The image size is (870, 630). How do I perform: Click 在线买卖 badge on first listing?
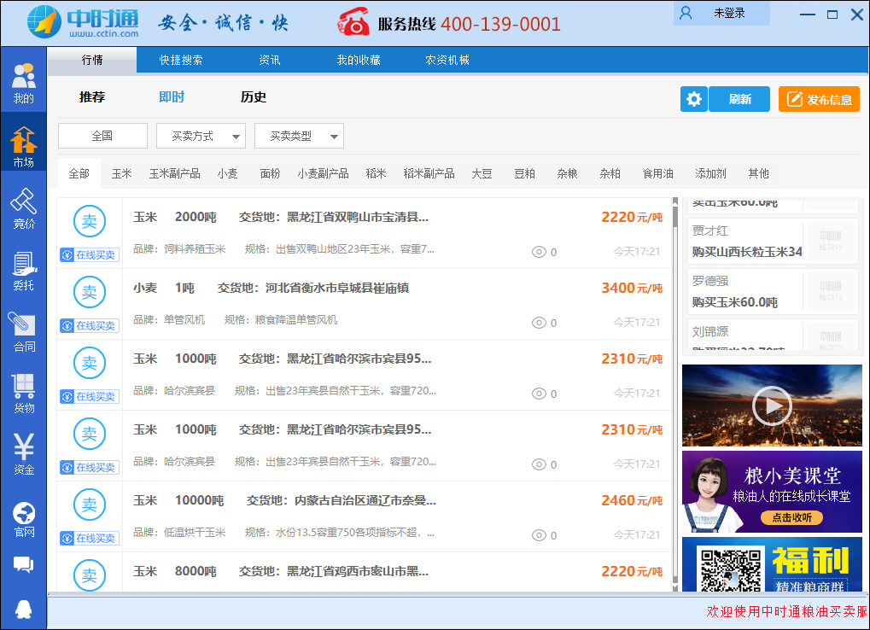[x=90, y=254]
